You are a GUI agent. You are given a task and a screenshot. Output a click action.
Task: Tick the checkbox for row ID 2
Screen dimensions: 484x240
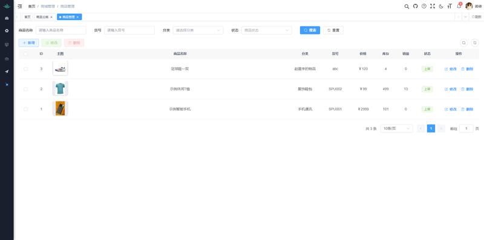pyautogui.click(x=25, y=89)
